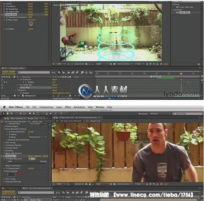Viewport: 204px width, 201px height.
Task: Click the Sample button under Frame Sample
Action: [11, 175]
